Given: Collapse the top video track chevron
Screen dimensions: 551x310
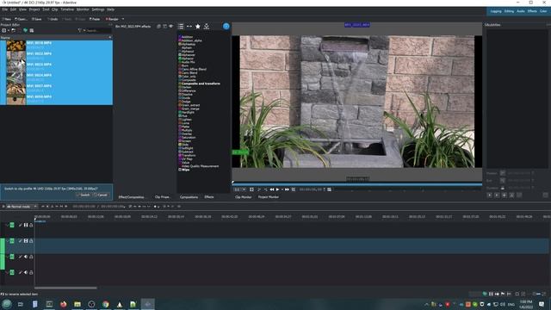Looking at the screenshot, I should 7,225.
